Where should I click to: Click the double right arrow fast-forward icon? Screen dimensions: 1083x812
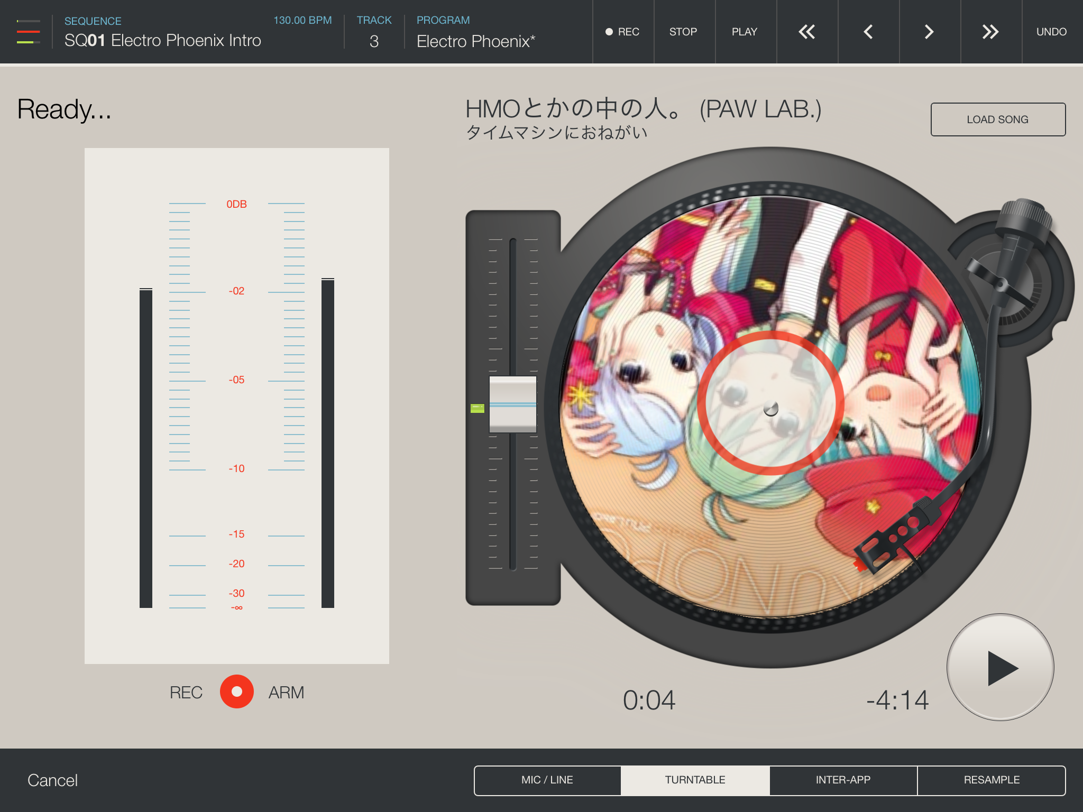coord(991,32)
